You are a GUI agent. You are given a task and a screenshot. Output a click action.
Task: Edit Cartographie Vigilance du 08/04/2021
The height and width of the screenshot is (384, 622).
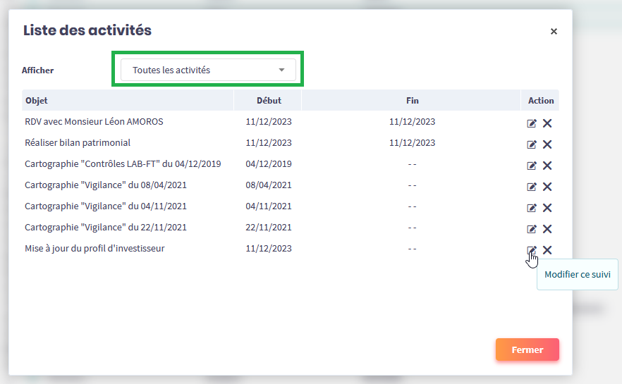pos(532,187)
